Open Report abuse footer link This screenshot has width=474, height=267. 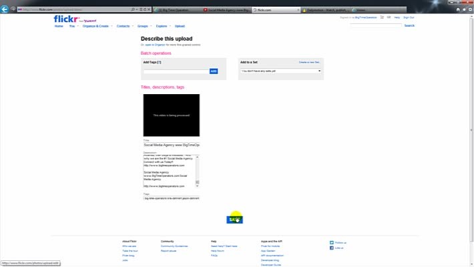(x=168, y=251)
